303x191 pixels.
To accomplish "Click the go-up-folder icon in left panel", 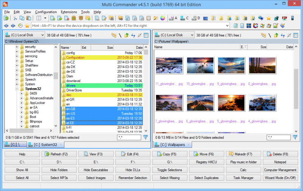I will (127, 35).
